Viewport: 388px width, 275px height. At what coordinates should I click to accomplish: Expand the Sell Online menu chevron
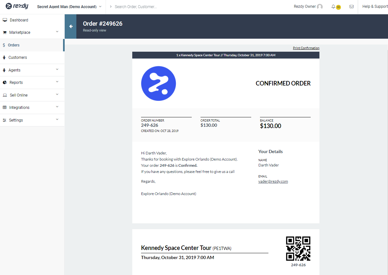57,94
